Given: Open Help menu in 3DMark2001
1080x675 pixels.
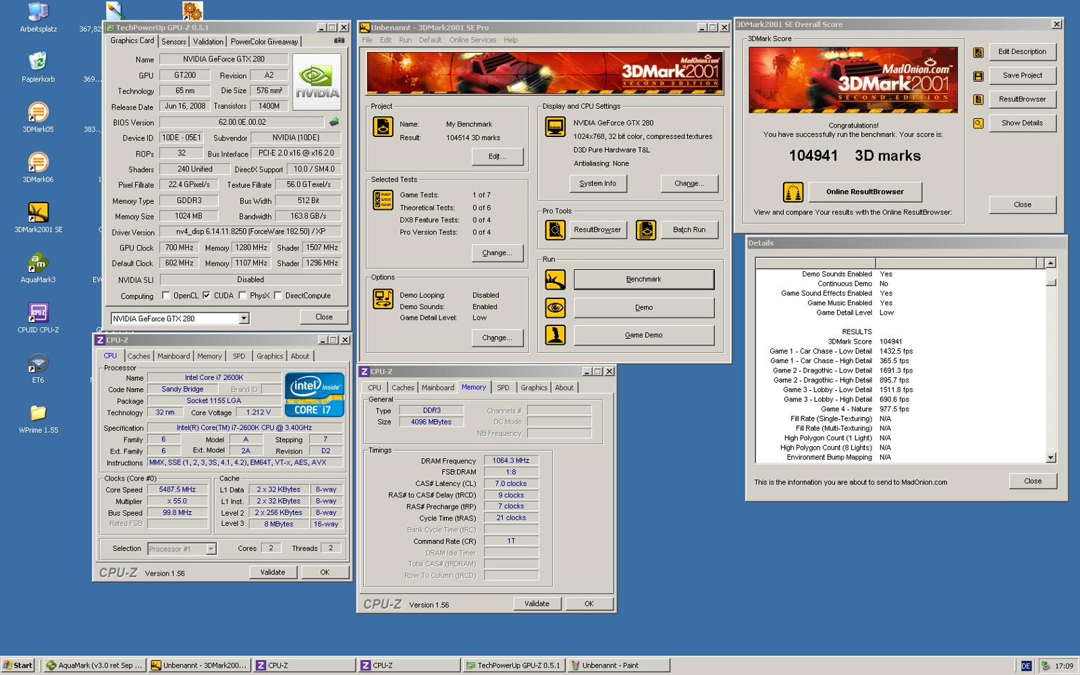Looking at the screenshot, I should click(511, 40).
